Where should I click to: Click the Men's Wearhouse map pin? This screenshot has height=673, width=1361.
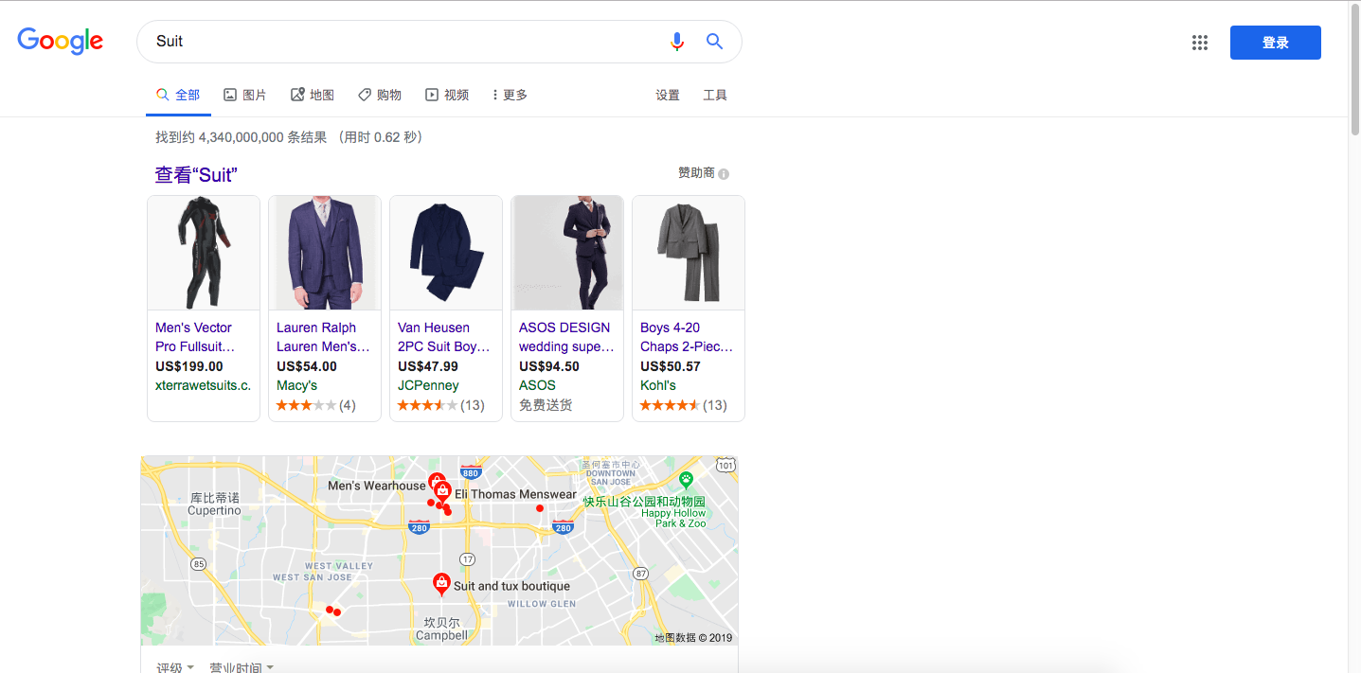coord(437,481)
